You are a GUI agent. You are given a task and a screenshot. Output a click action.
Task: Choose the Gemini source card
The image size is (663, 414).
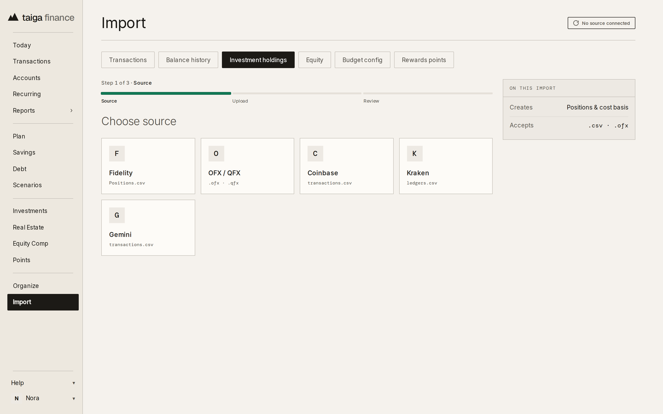click(x=148, y=228)
